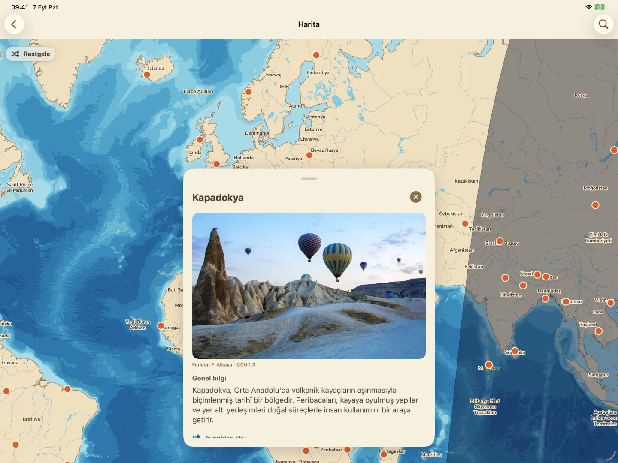Tap the Tacikistan region pin
Image resolution: width=618 pixels, height=463 pixels.
point(465,224)
